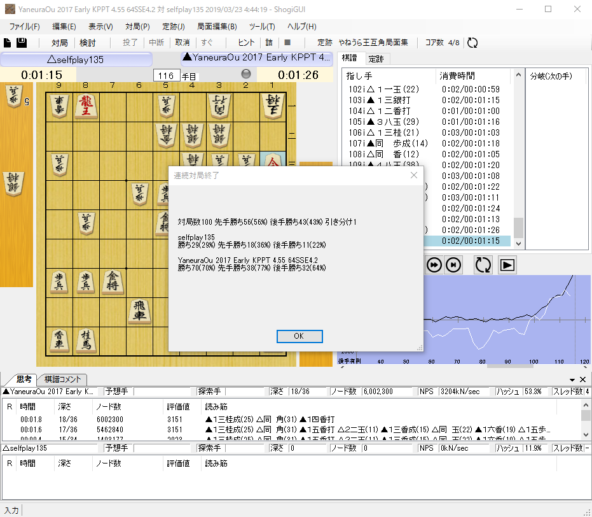This screenshot has height=517, width=592.
Task: Click the 読み筋 line at time 00:01.8
Action: tap(270, 420)
